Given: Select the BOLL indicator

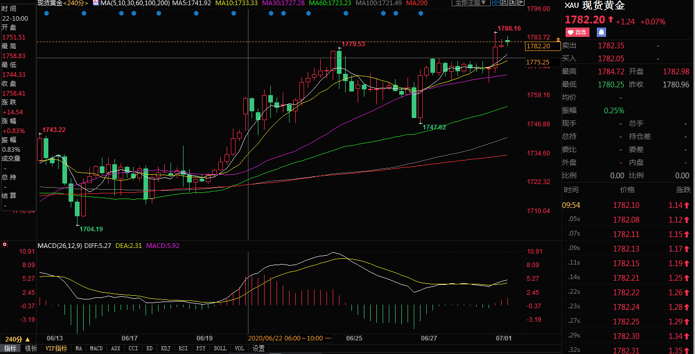Looking at the screenshot, I should coord(220,348).
